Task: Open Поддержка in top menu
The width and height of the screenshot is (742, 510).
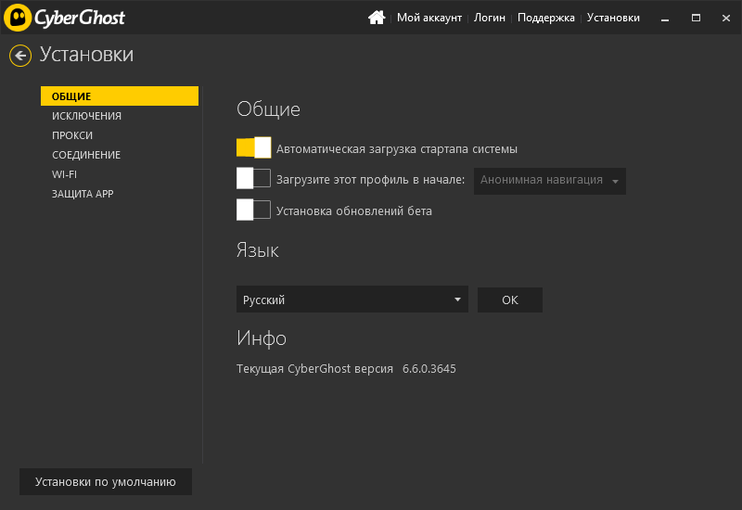Action: [546, 18]
